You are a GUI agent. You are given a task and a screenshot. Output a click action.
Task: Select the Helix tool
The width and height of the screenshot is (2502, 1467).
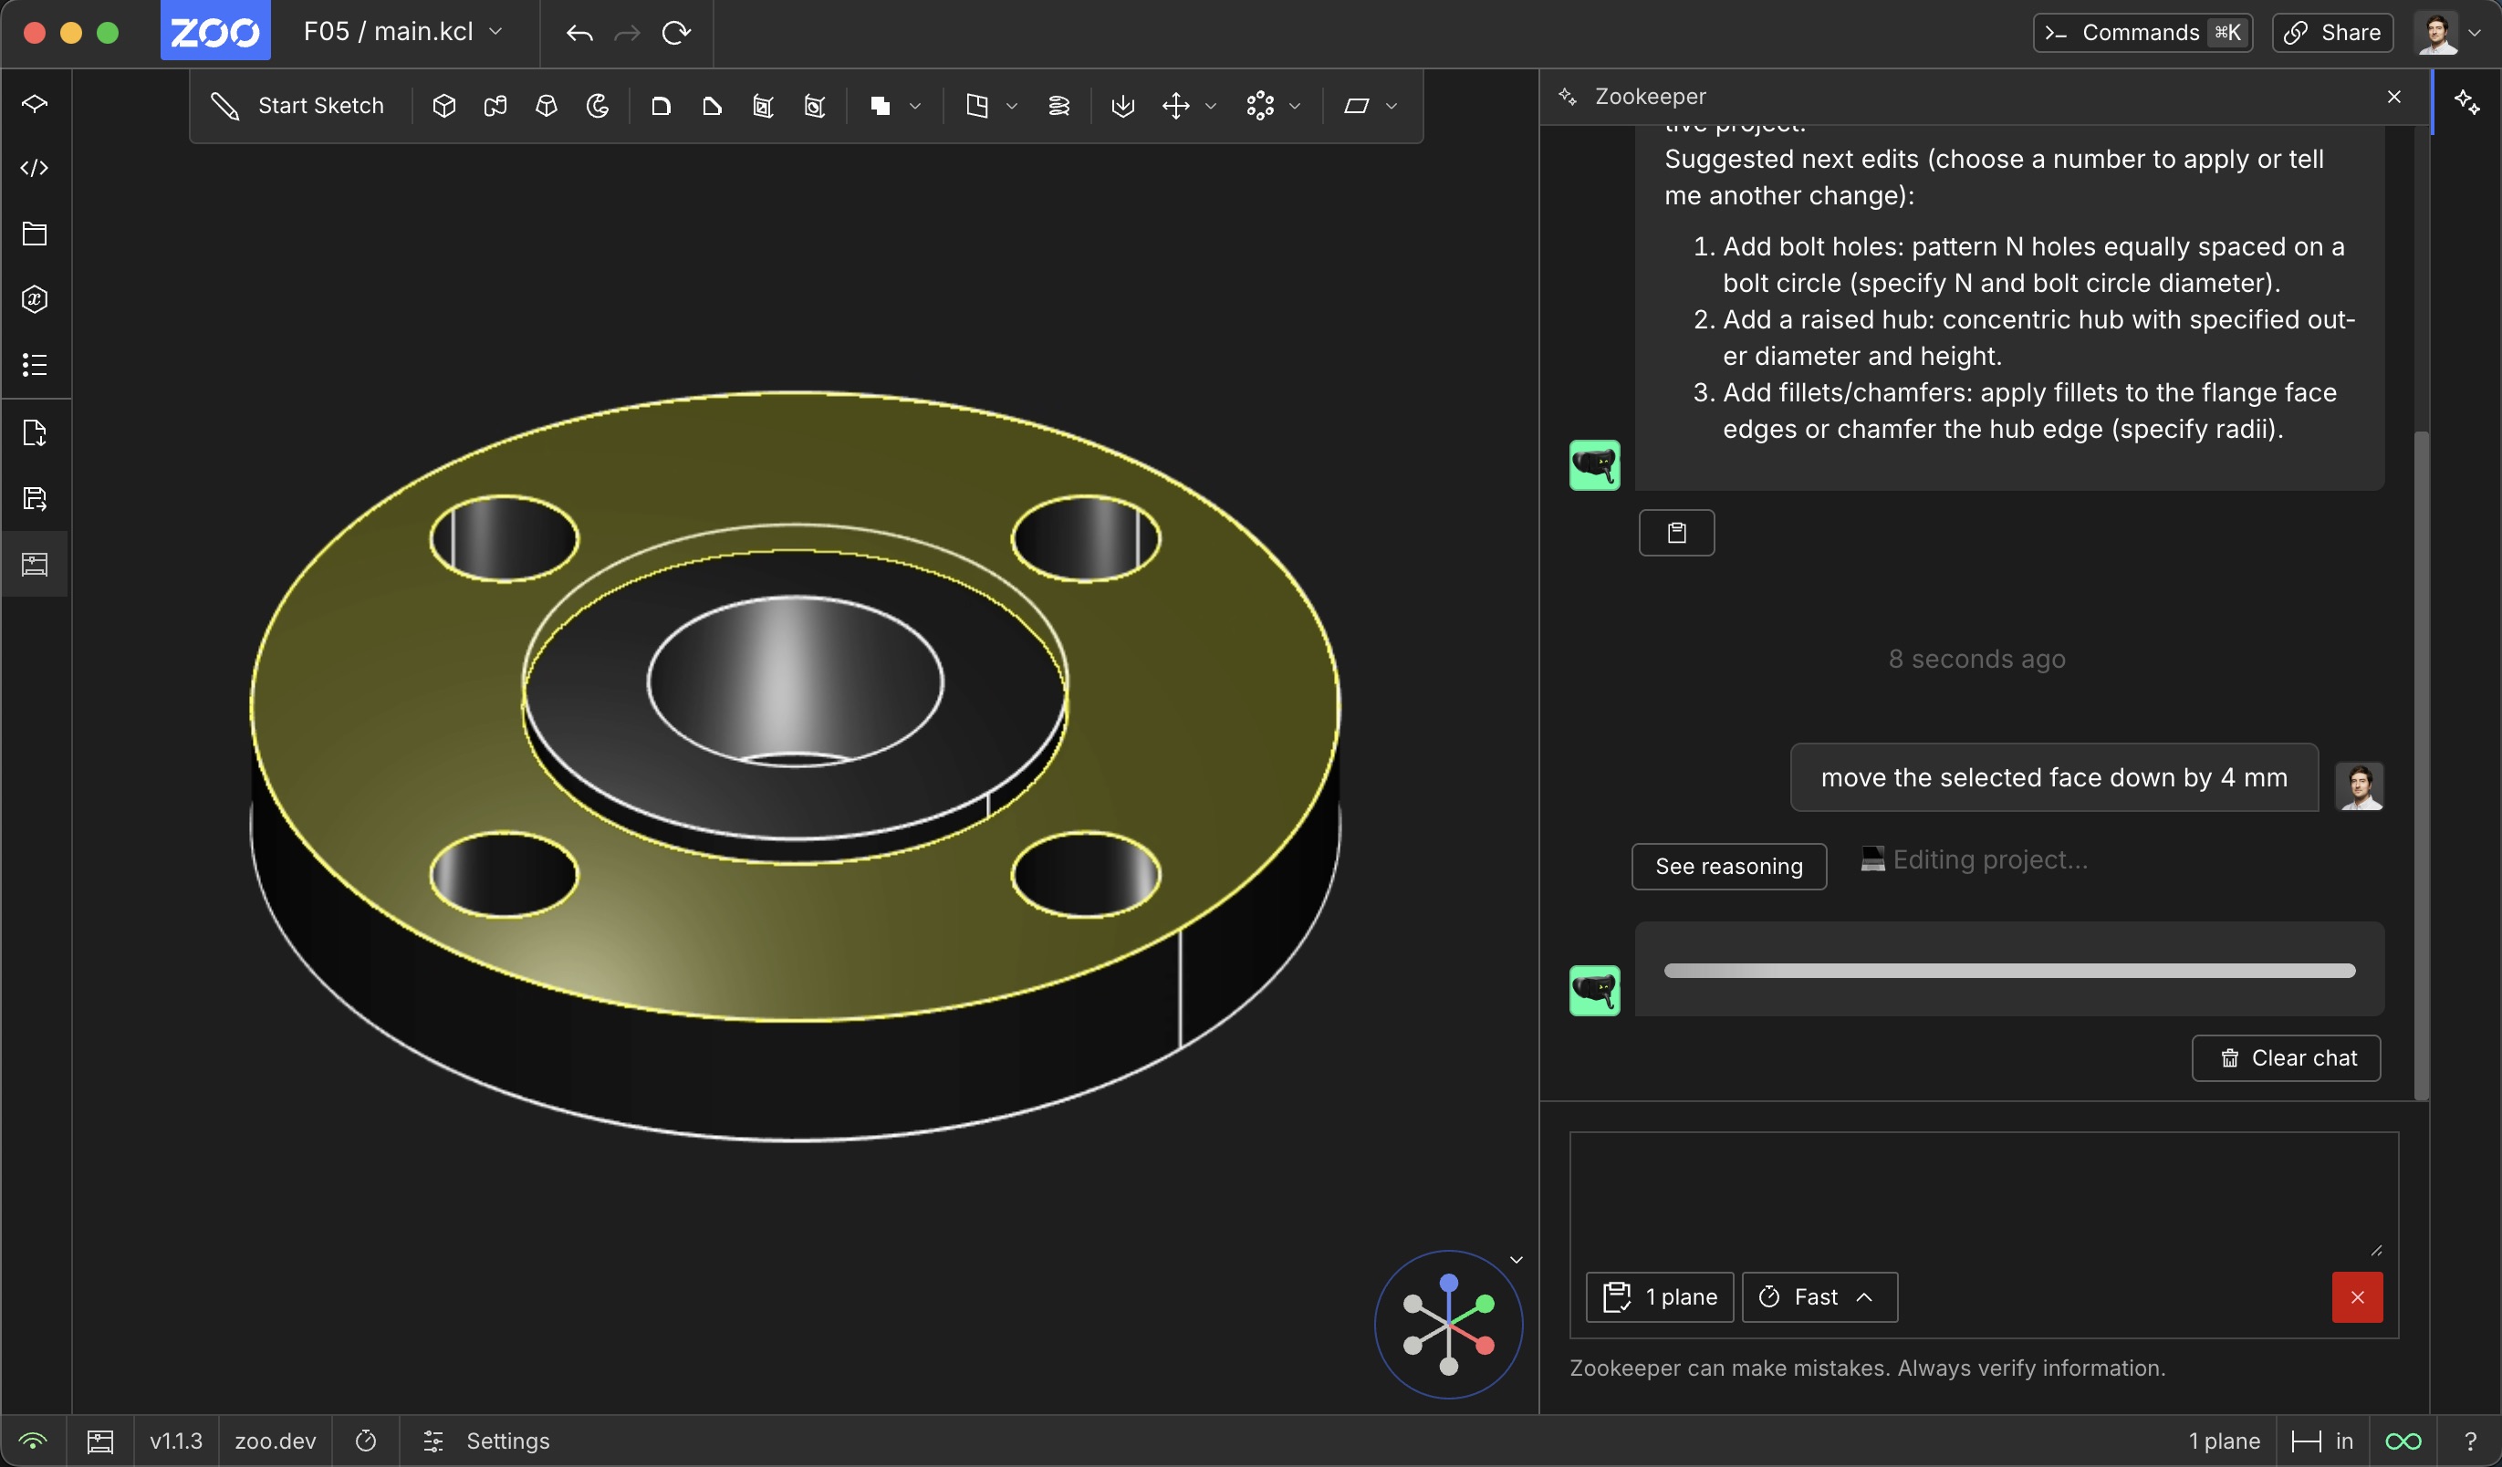click(1059, 105)
